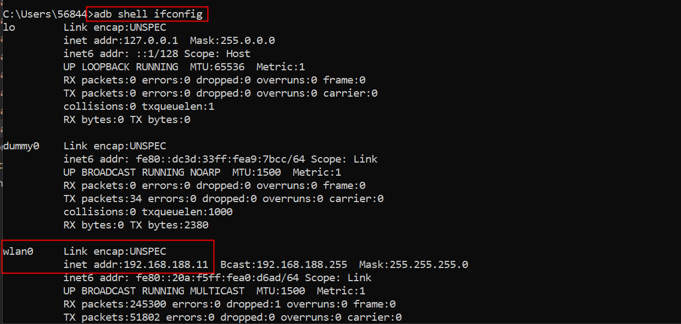Click the MTU:65536 value

coord(217,67)
